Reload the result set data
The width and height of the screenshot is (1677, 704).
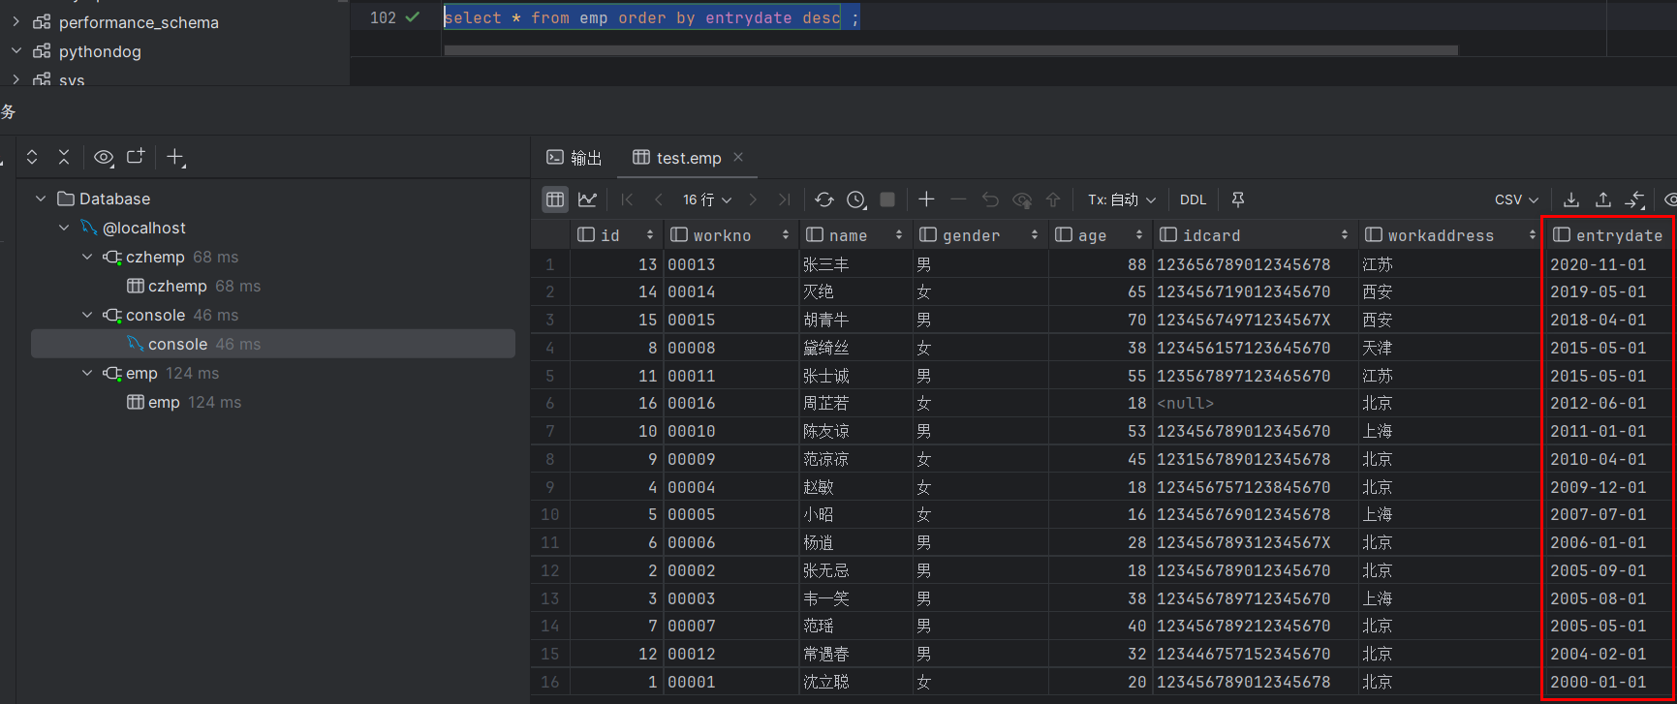point(824,199)
